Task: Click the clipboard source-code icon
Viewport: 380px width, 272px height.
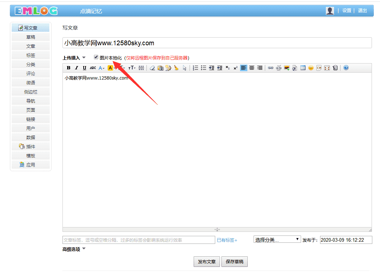Action: [335, 68]
